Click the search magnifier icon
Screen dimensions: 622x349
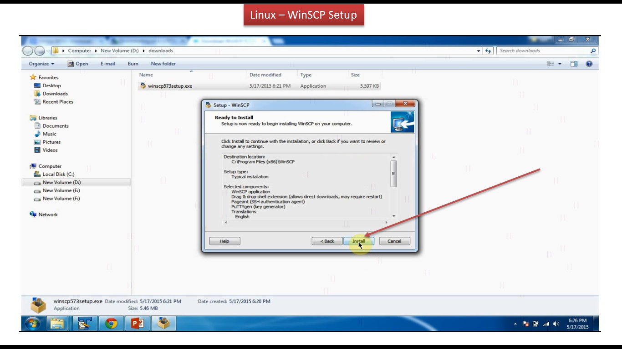[593, 51]
